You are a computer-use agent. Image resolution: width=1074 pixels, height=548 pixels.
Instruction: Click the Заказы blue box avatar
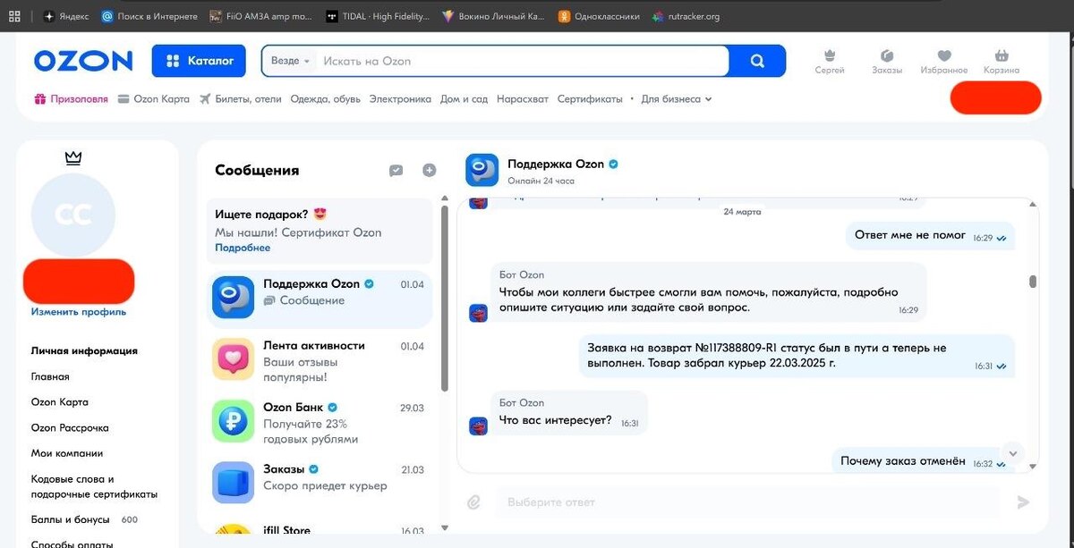(x=233, y=482)
